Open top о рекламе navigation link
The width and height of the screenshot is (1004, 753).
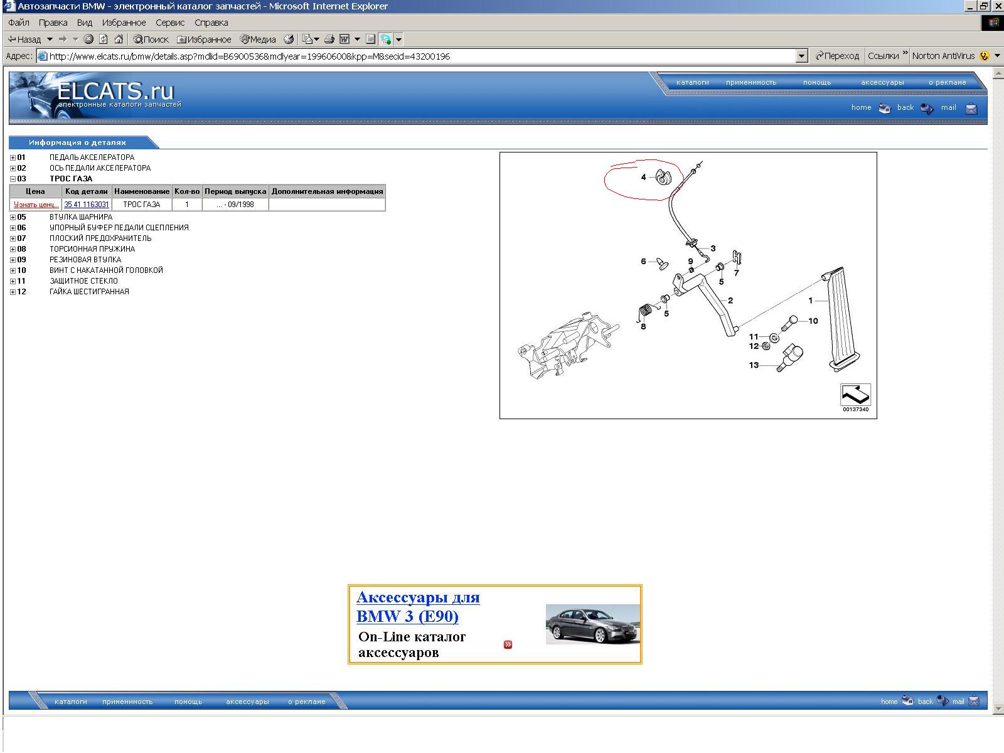[948, 82]
